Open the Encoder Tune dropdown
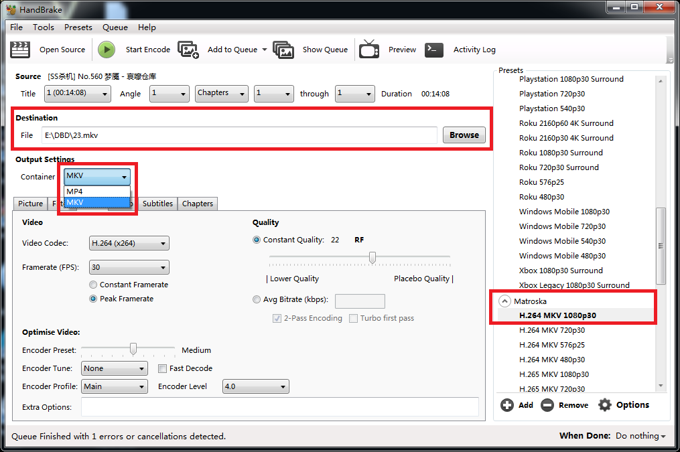This screenshot has height=452, width=680. (x=115, y=368)
